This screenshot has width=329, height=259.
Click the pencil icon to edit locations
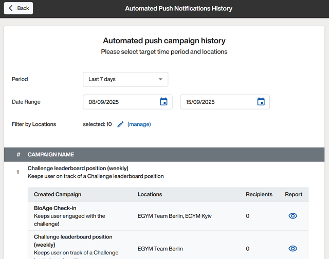pos(120,124)
